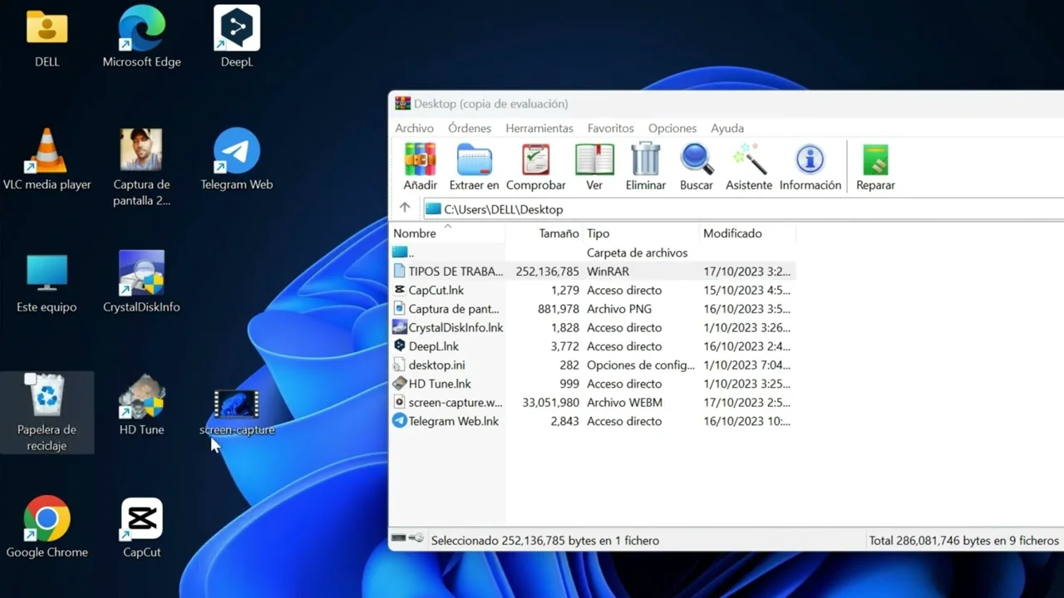Viewport: 1064px width, 598px height.
Task: Click the Eliminar trash can icon
Action: tap(645, 166)
